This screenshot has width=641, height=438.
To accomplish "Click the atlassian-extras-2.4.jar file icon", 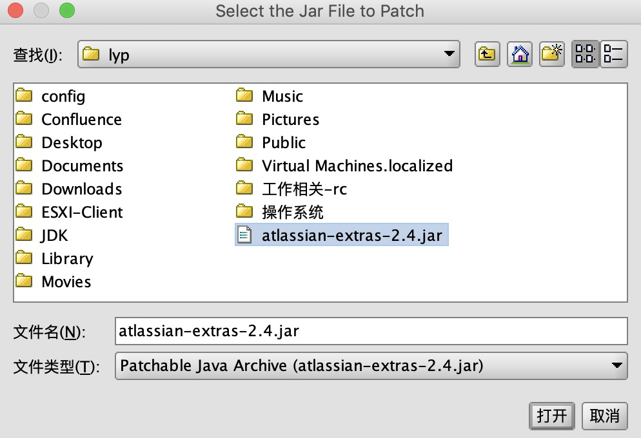I will click(244, 234).
